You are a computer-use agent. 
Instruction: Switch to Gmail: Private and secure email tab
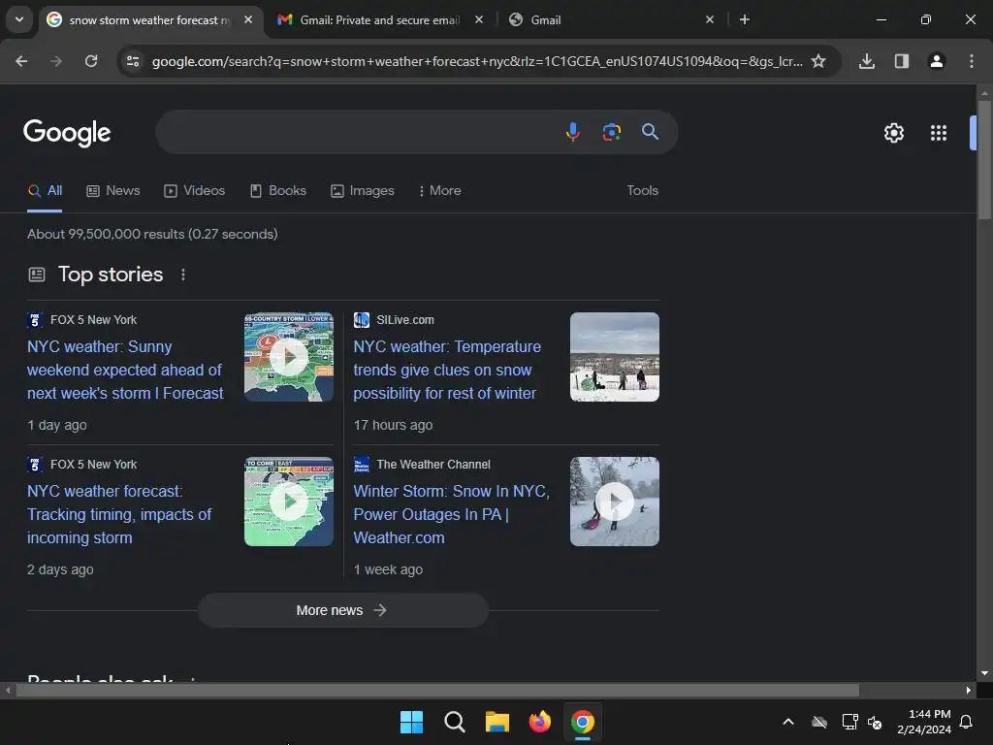point(380,20)
